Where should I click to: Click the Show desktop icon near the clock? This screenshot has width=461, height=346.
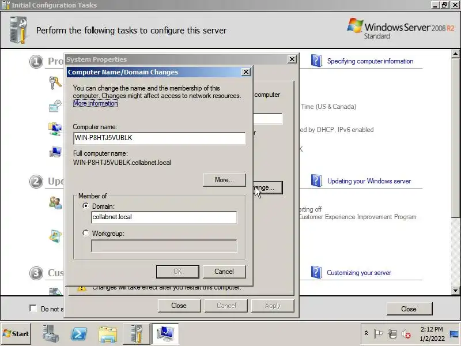[x=455, y=334]
